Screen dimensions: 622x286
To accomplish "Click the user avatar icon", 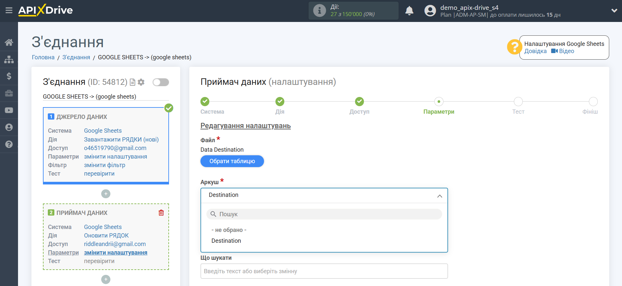I will 430,11.
